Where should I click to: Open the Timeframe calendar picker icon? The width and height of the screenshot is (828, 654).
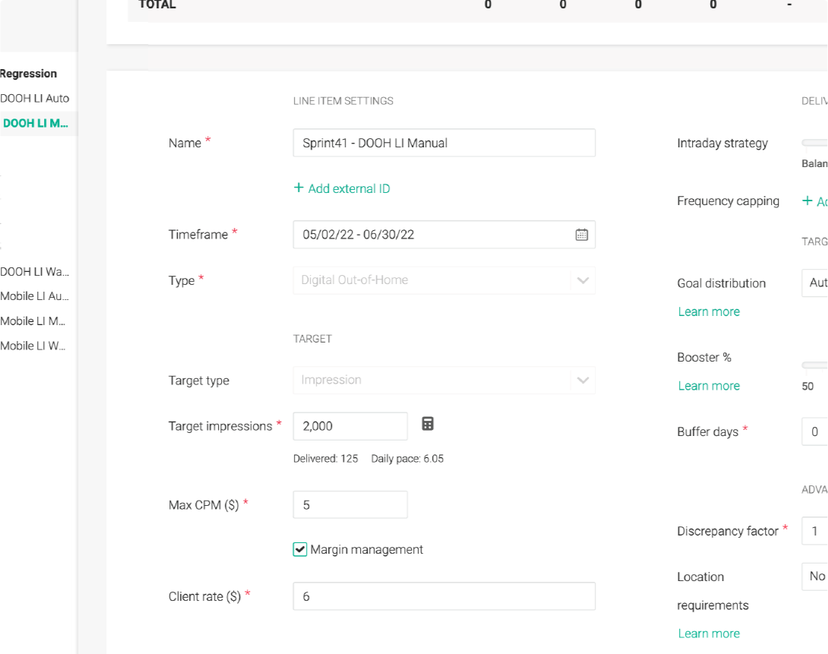point(581,235)
